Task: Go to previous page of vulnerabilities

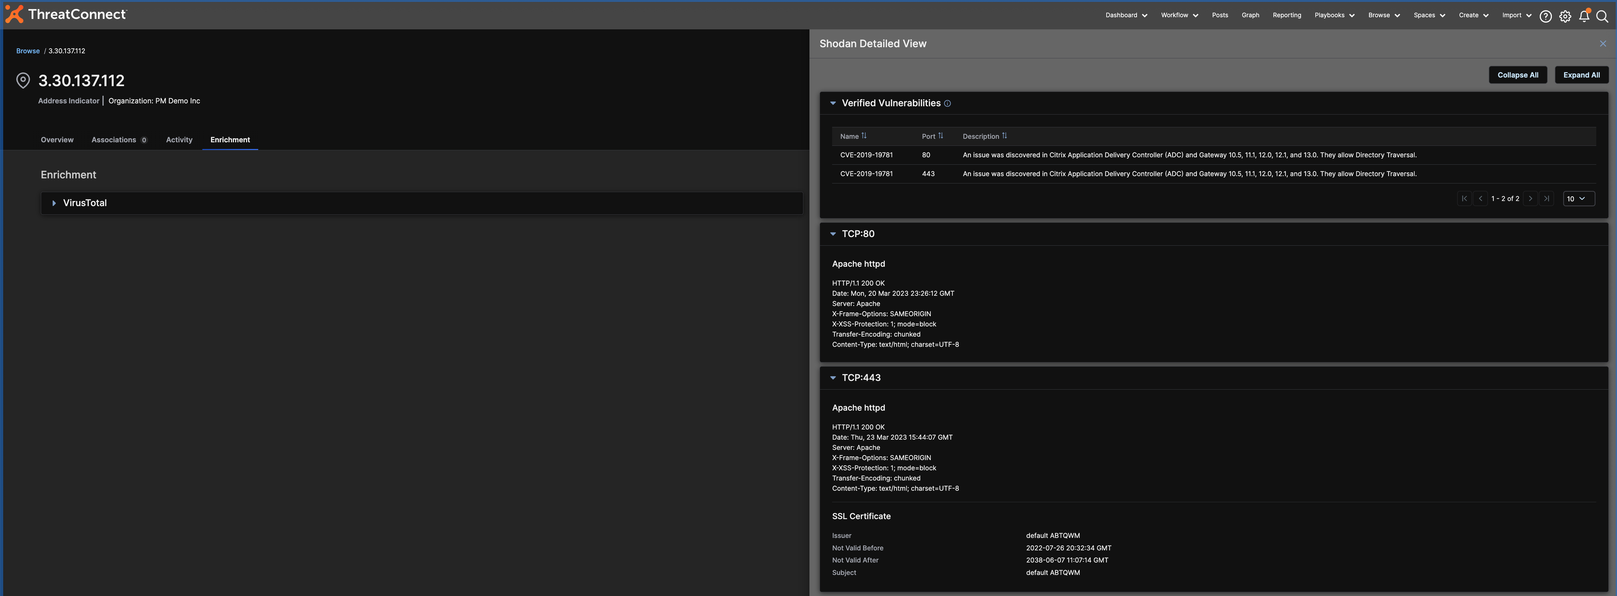Action: click(x=1480, y=198)
